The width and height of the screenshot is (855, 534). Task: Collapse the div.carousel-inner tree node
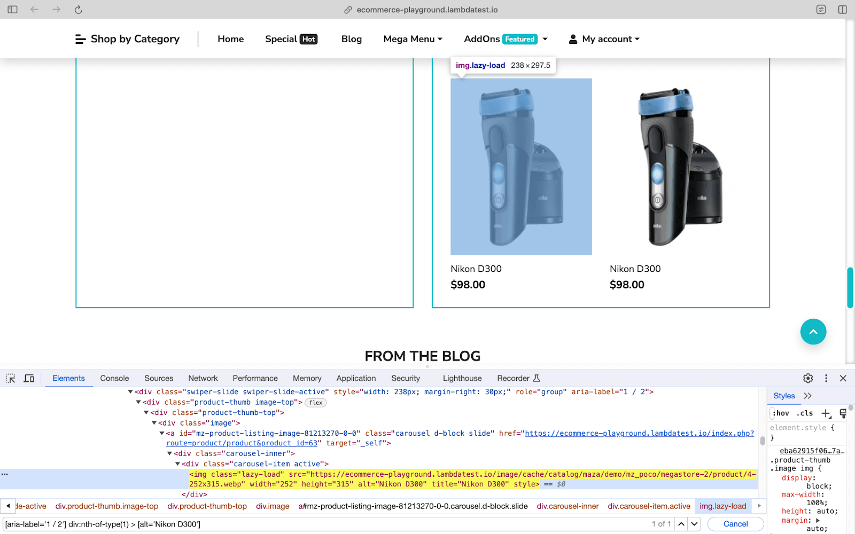coord(170,453)
